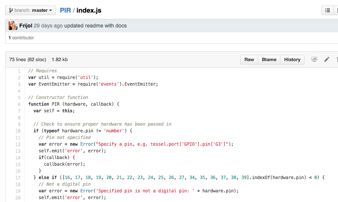
Task: Click the '1.82 kb' file size
Action: (60, 60)
